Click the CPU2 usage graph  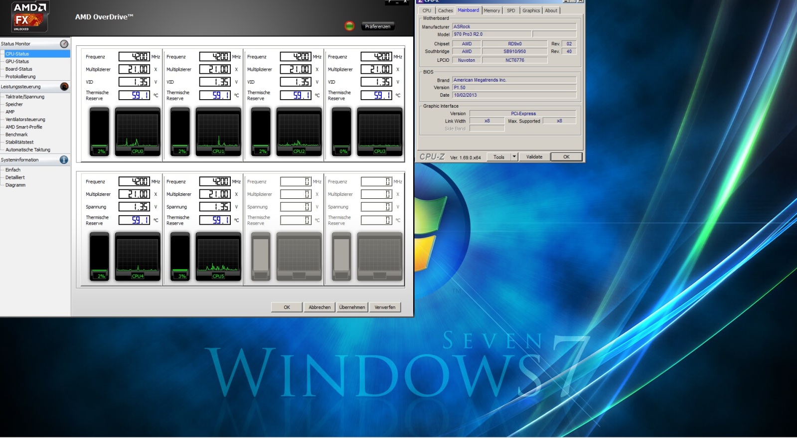(x=299, y=132)
